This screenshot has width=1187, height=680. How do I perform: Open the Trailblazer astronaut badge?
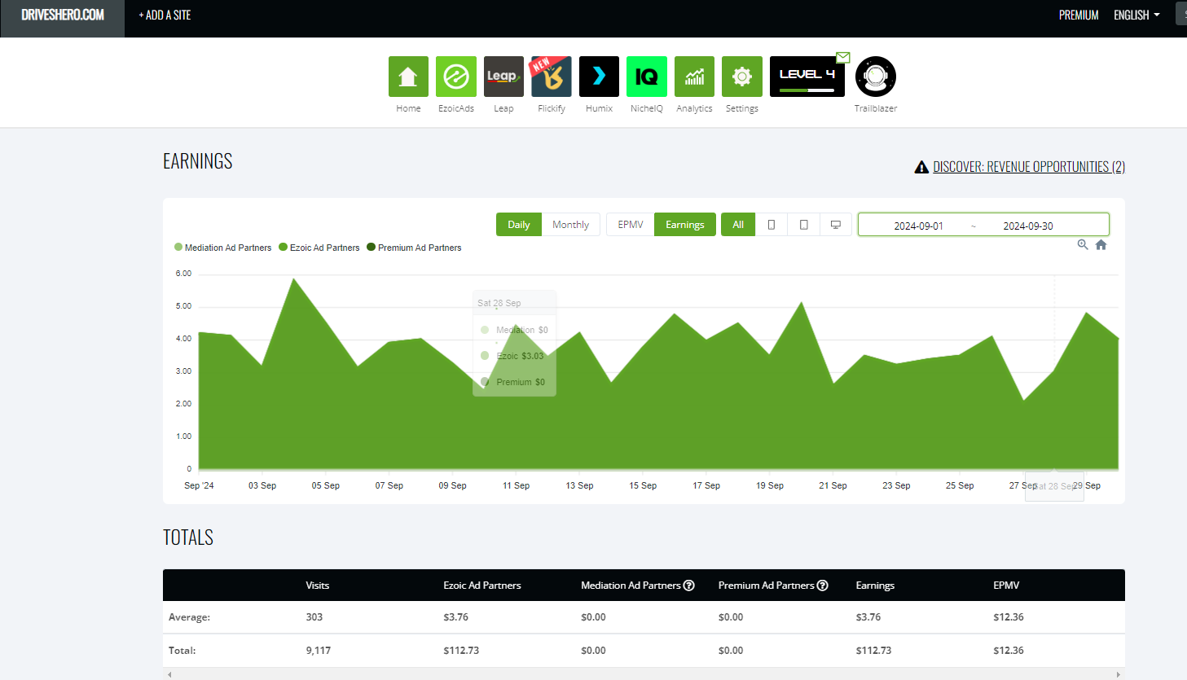point(876,77)
